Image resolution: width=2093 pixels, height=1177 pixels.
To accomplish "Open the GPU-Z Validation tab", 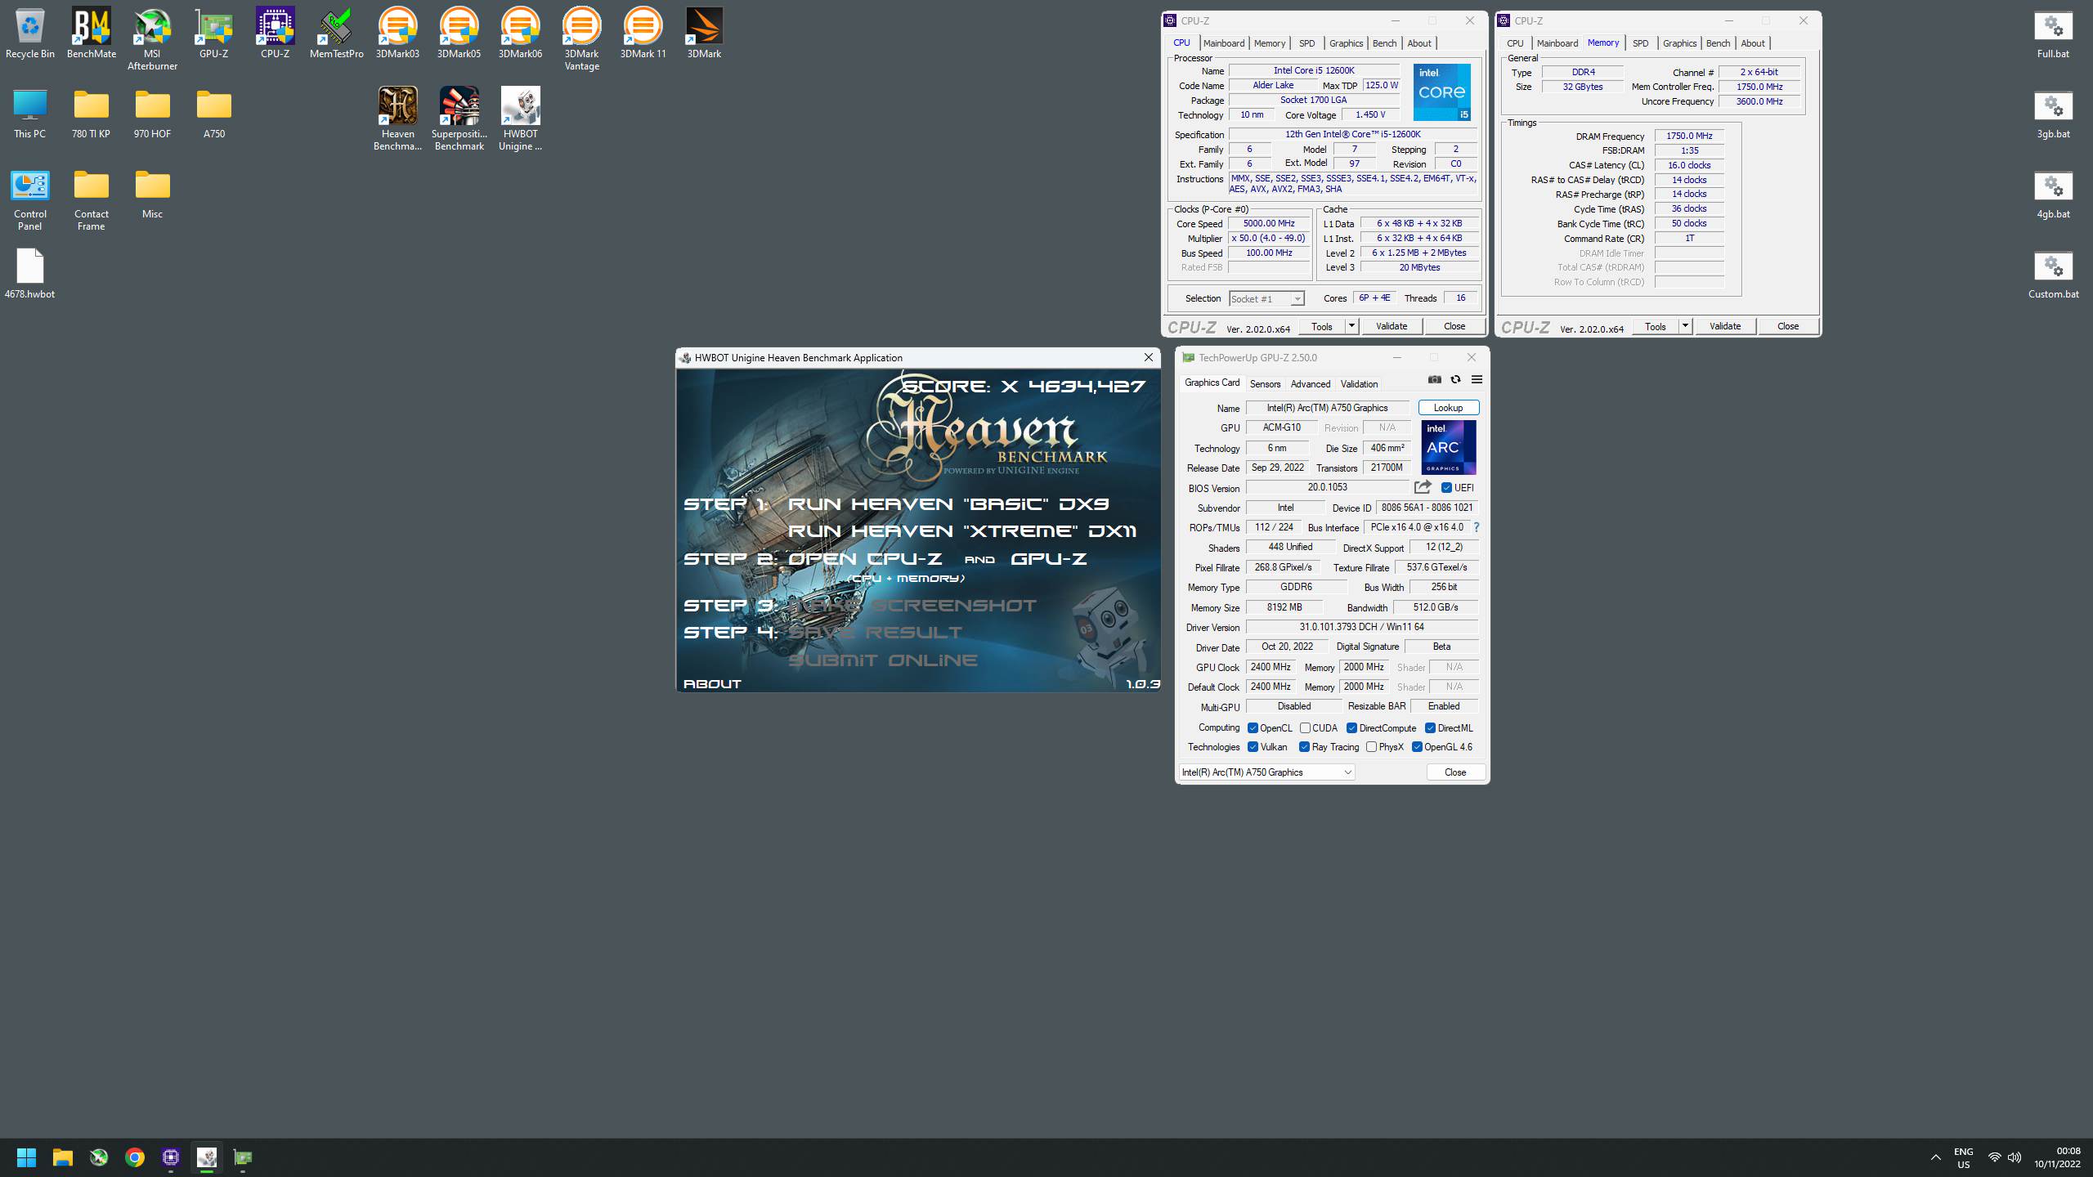I will (x=1359, y=384).
